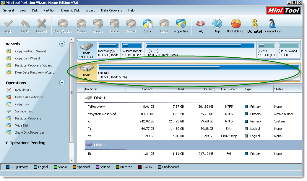Open the Disk menu
Viewport: 307px width, 181px height.
point(35,10)
